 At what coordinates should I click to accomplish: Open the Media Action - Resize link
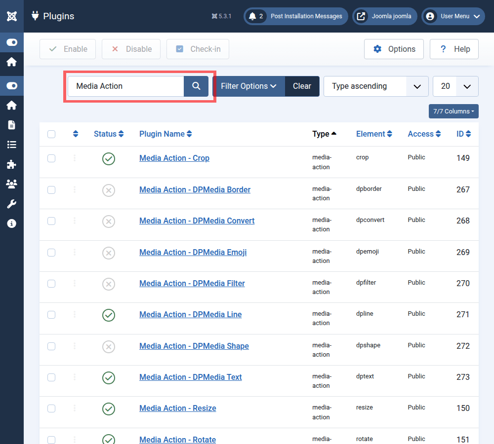(177, 408)
